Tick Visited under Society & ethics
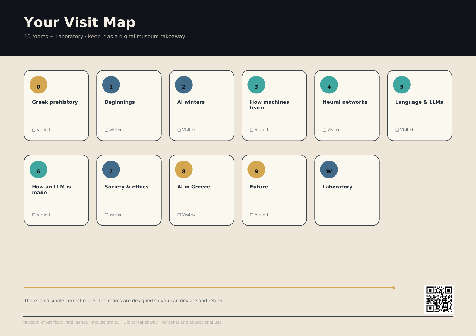This screenshot has height=336, width=476. click(x=107, y=215)
